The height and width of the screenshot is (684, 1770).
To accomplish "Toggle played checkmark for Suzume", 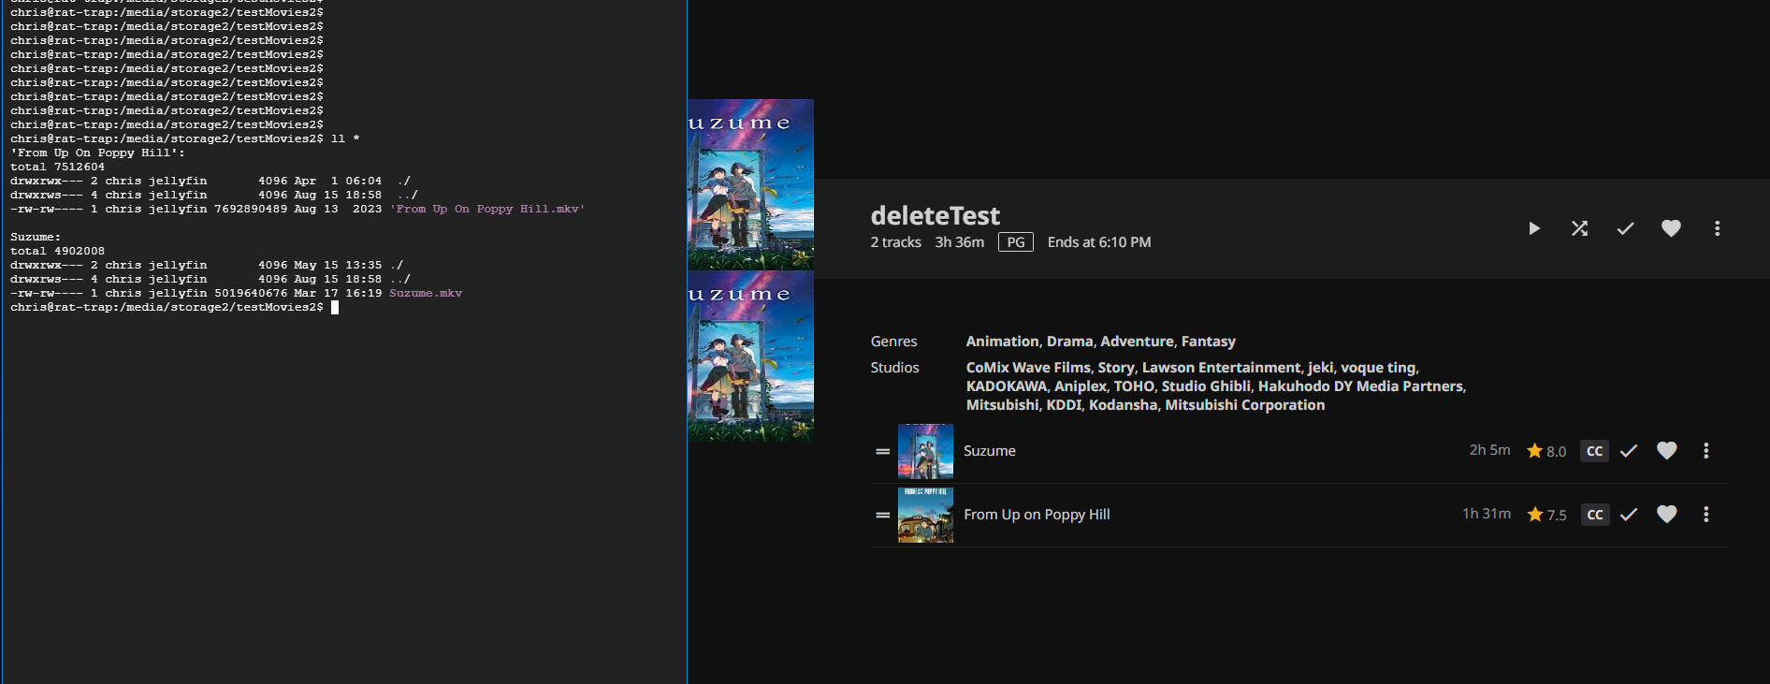I will click(1629, 451).
